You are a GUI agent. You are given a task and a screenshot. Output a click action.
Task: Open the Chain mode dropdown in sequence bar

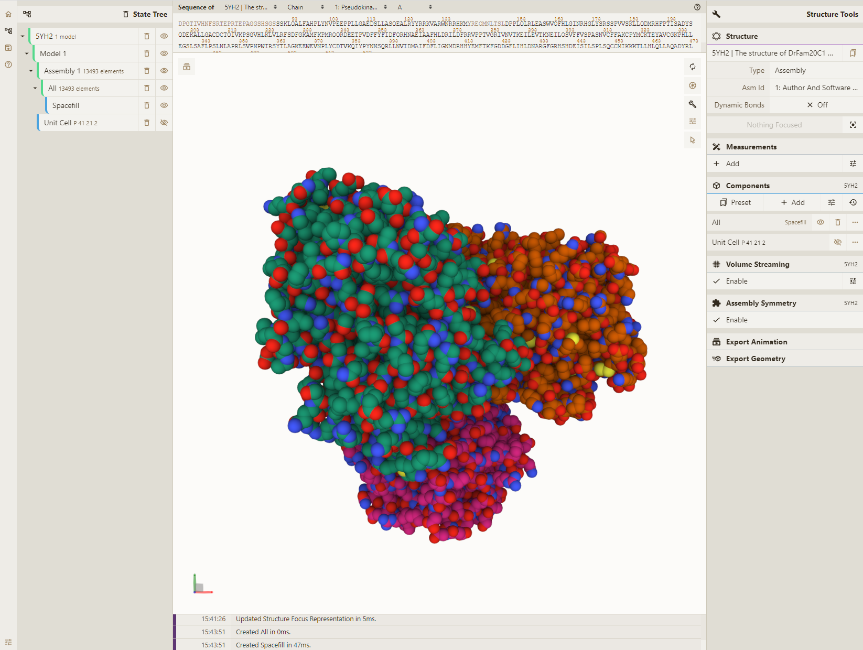[x=306, y=7]
